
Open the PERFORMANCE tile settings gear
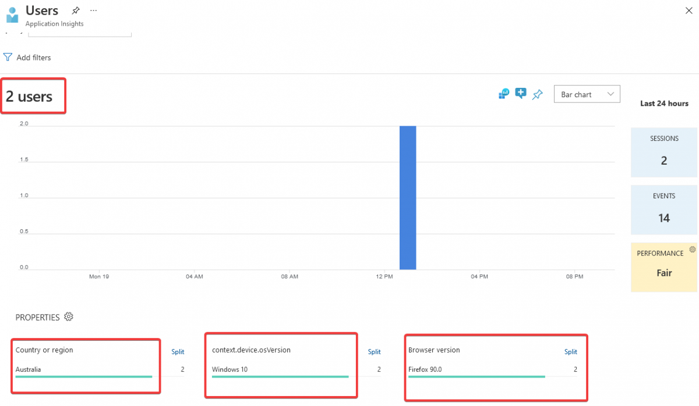[x=692, y=248]
